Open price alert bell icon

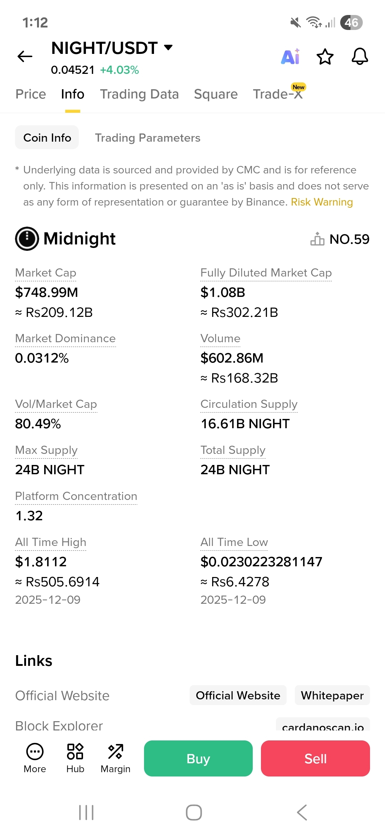tap(360, 56)
